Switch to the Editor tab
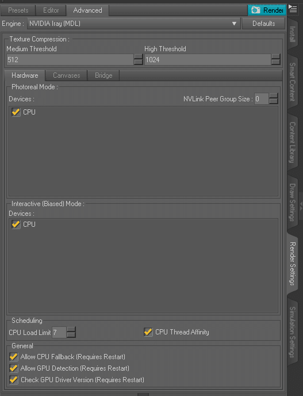The width and height of the screenshot is (303, 396). 51,10
